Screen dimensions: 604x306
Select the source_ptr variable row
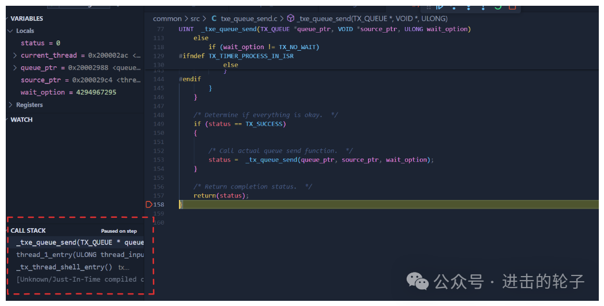point(75,80)
